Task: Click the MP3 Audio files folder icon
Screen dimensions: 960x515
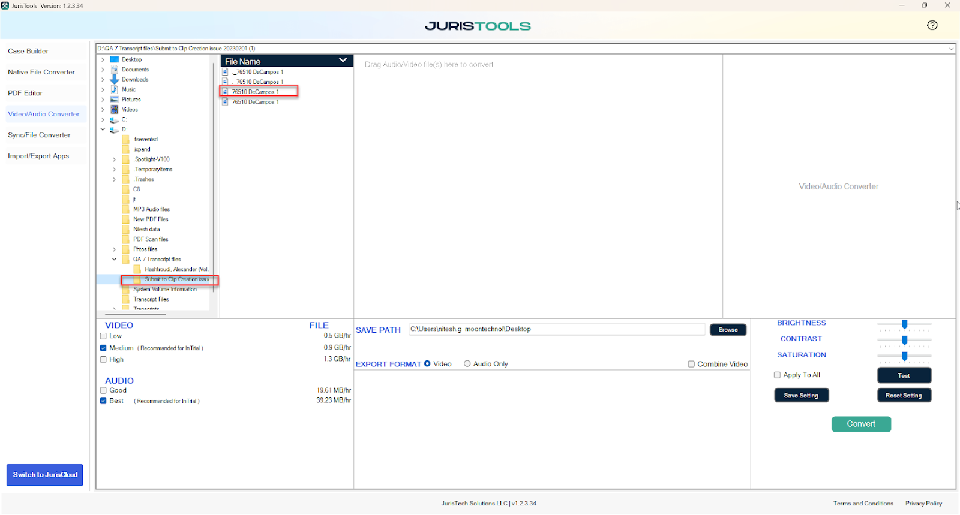Action: (126, 209)
